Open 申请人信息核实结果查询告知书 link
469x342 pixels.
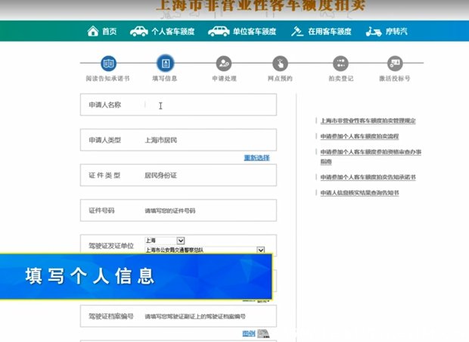click(359, 193)
